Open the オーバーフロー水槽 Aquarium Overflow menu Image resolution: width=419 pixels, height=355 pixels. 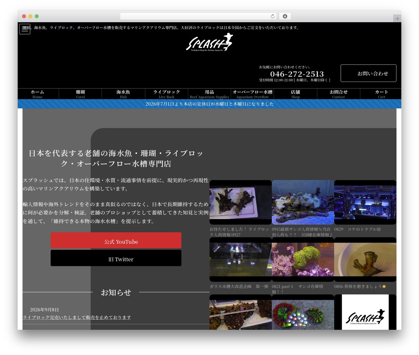[x=252, y=94]
